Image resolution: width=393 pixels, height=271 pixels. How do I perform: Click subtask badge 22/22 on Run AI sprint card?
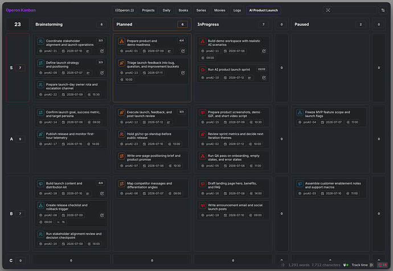[261, 69]
